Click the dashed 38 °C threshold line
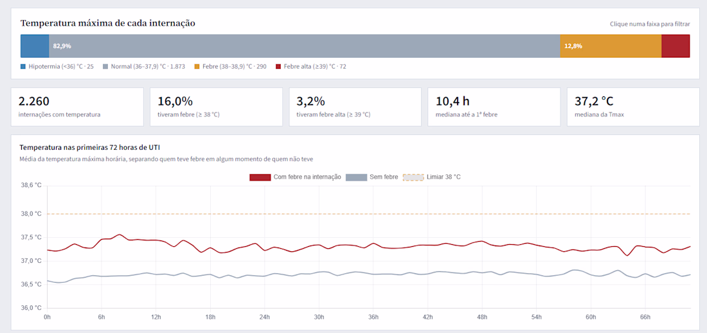 pos(369,214)
